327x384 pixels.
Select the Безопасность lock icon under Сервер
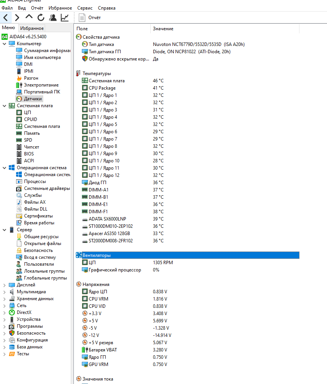pyautogui.click(x=34, y=250)
